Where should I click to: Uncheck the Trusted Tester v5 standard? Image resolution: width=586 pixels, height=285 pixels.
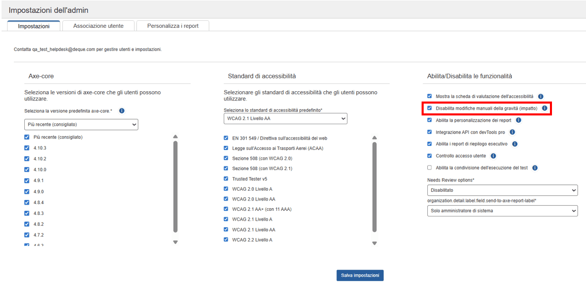tap(226, 179)
